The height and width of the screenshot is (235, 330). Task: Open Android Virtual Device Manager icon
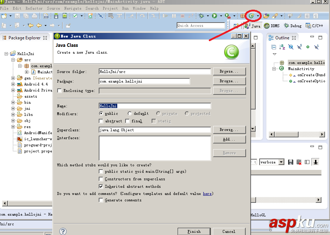pos(65,16)
